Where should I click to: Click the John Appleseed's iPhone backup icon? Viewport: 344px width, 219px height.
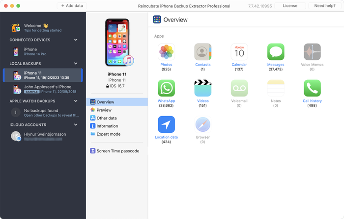17,89
